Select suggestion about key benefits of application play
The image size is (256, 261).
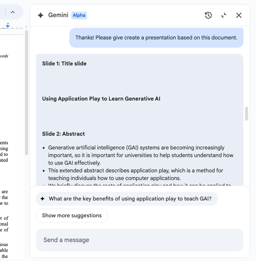pyautogui.click(x=127, y=199)
